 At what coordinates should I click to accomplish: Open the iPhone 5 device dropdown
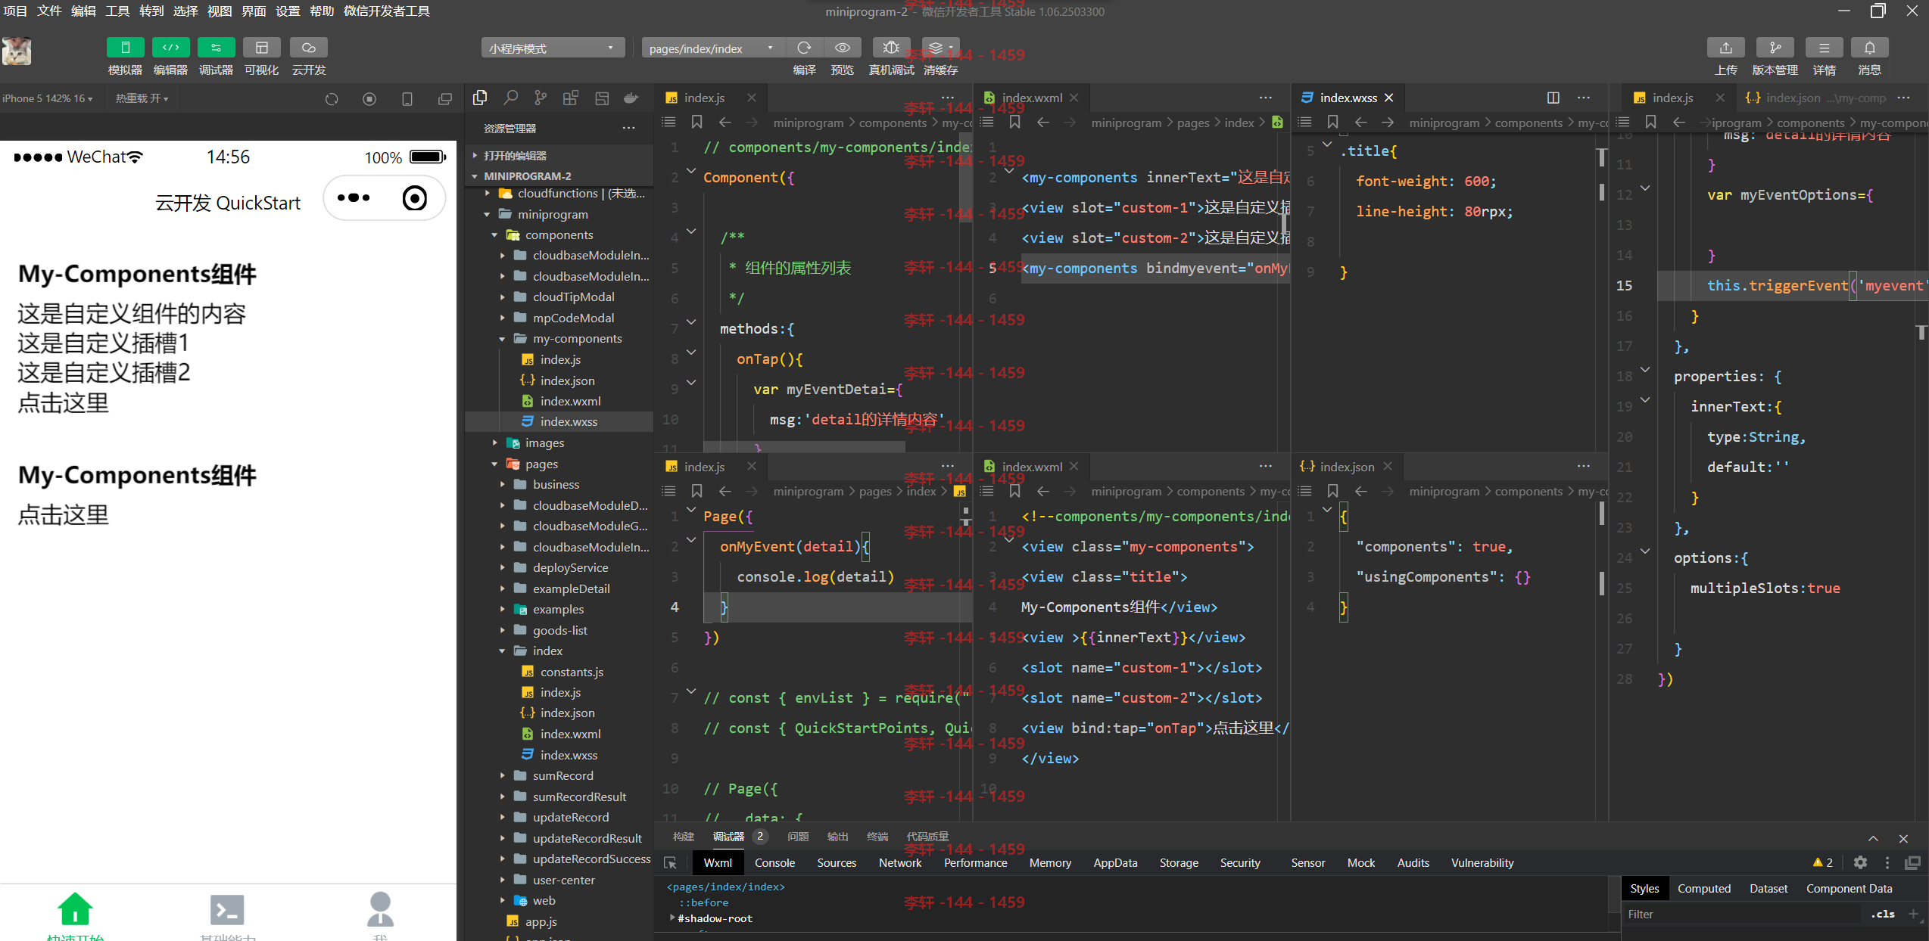tap(47, 98)
